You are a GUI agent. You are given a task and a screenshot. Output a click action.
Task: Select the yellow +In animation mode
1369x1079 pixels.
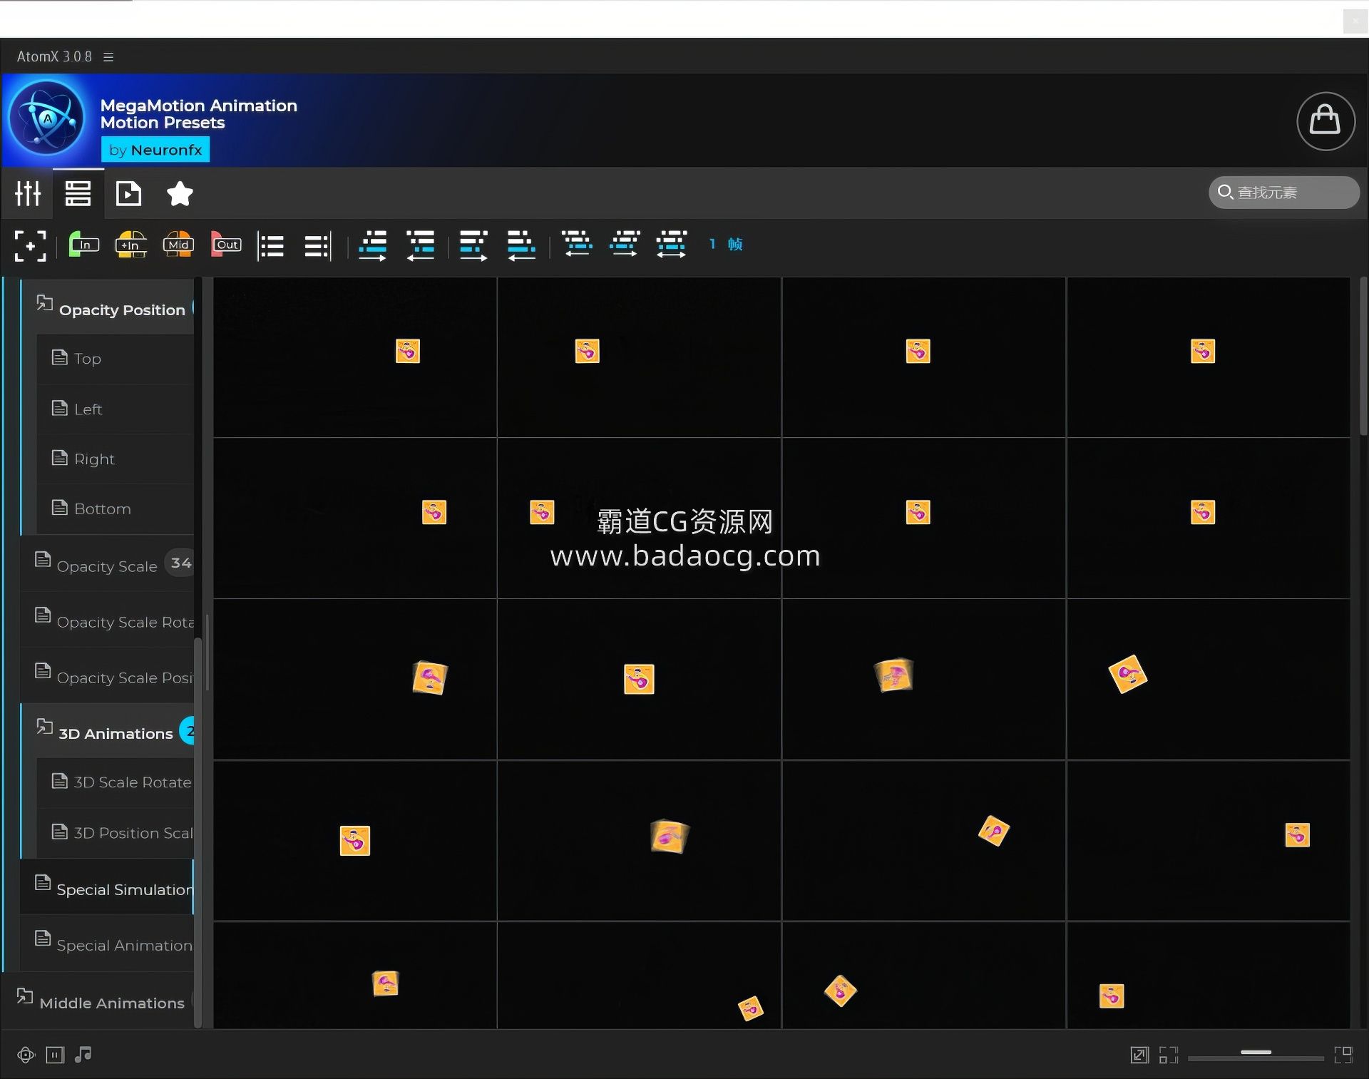[131, 245]
